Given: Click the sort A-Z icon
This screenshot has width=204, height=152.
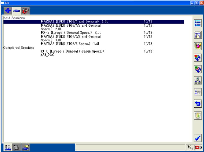Looking at the screenshot, I should 198,92.
